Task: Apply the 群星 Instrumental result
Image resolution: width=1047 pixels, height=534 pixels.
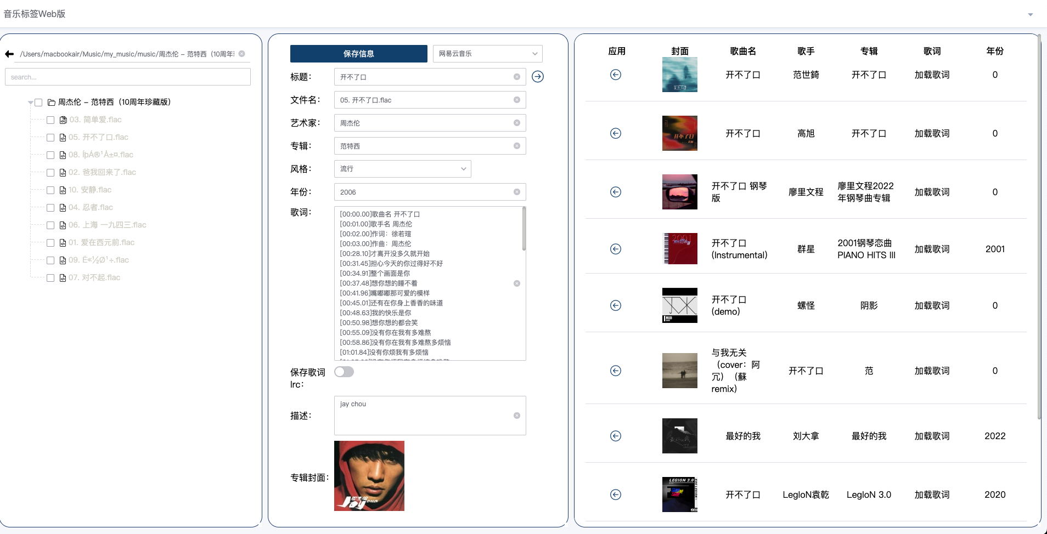Action: click(x=616, y=249)
